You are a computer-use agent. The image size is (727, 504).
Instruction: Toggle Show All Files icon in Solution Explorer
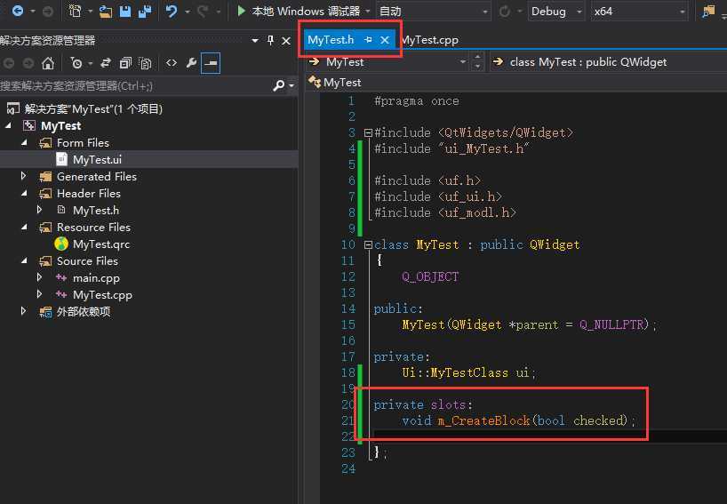click(x=145, y=63)
